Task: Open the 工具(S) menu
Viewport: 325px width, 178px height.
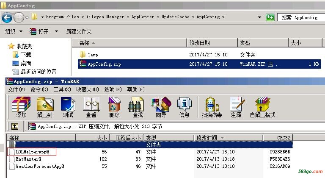Action: click(x=62, y=89)
